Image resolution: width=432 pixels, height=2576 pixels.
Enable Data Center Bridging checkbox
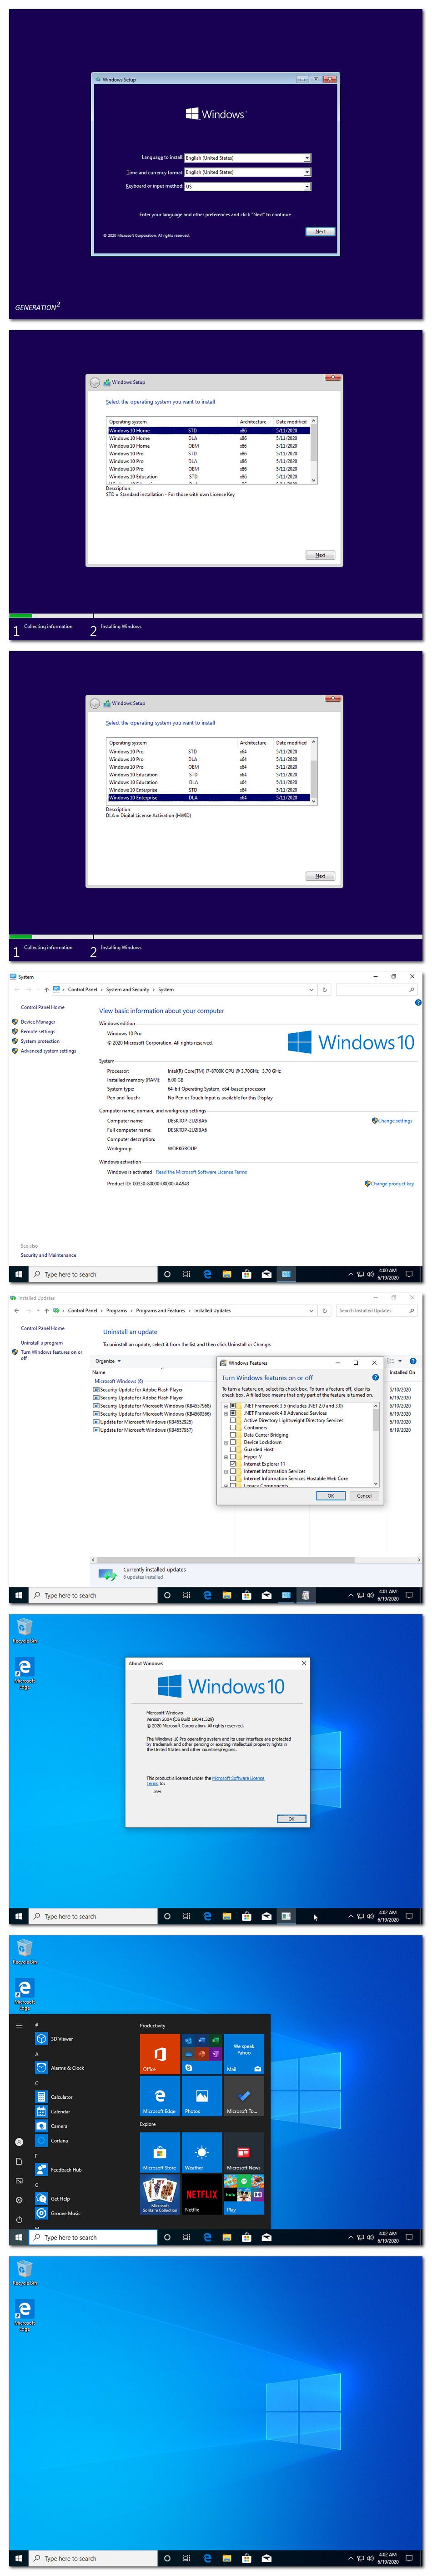click(233, 1434)
